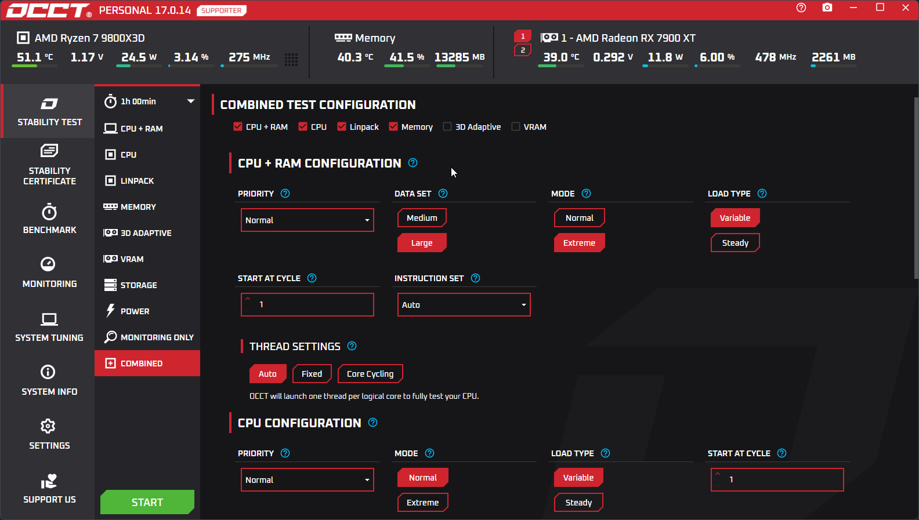Viewport: 919px width, 520px height.
Task: Click CPU + RAM Start At Cycle field
Action: pyautogui.click(x=307, y=305)
